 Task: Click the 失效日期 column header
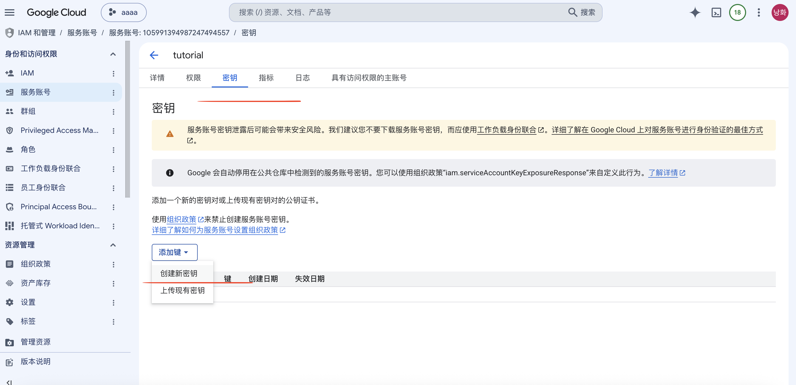pyautogui.click(x=310, y=279)
